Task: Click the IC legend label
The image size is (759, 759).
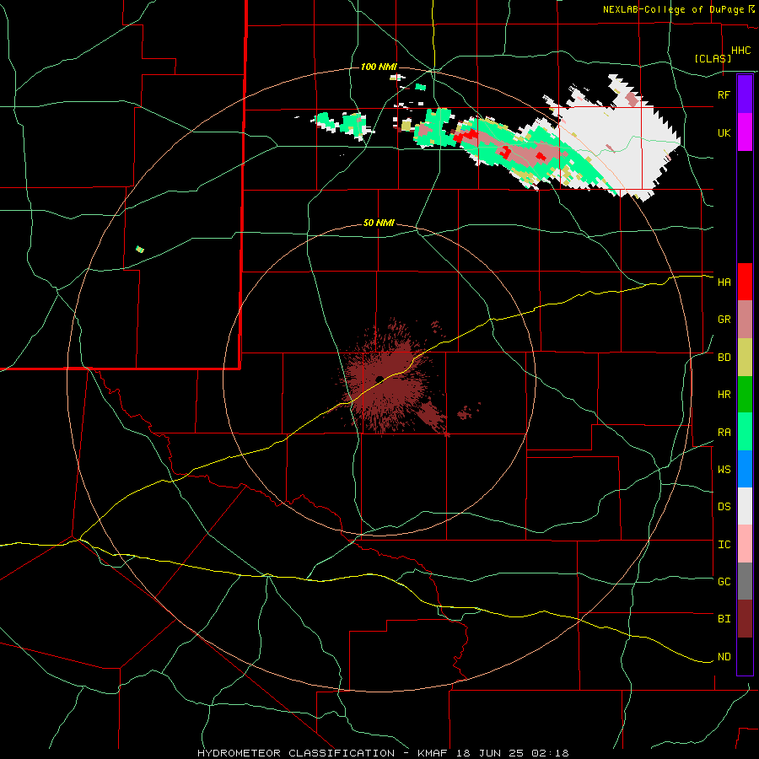Action: click(724, 545)
